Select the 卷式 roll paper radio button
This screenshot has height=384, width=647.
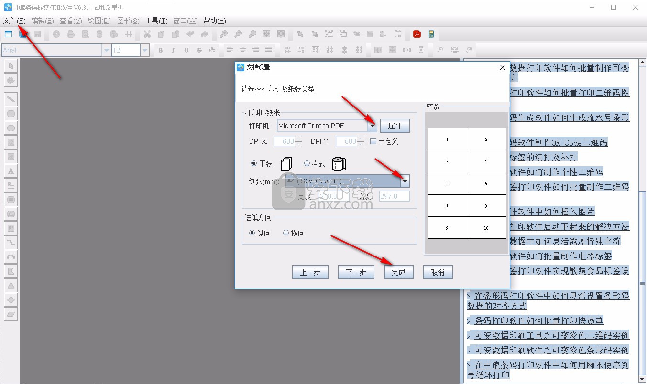click(307, 164)
